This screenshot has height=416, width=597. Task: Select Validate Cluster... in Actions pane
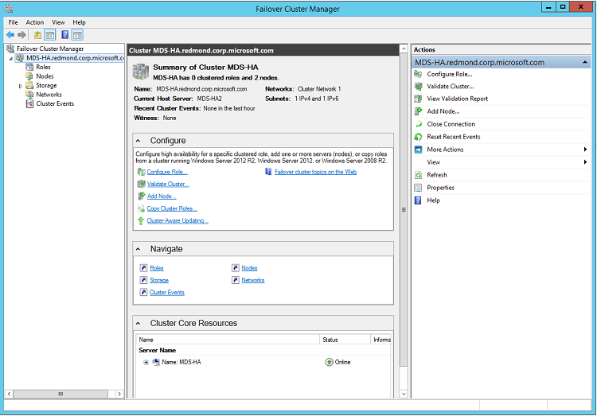(450, 87)
